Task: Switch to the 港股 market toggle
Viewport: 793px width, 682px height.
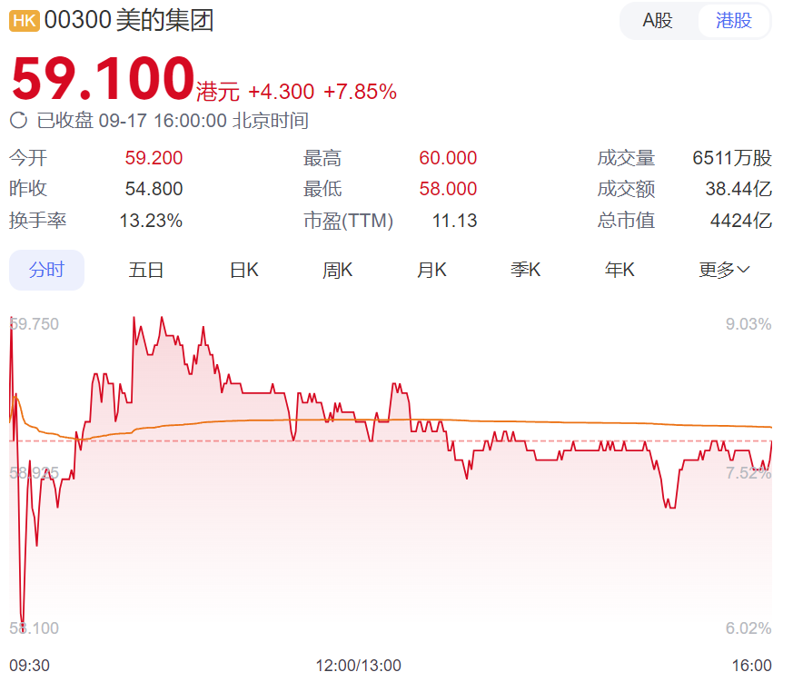Action: (x=734, y=21)
